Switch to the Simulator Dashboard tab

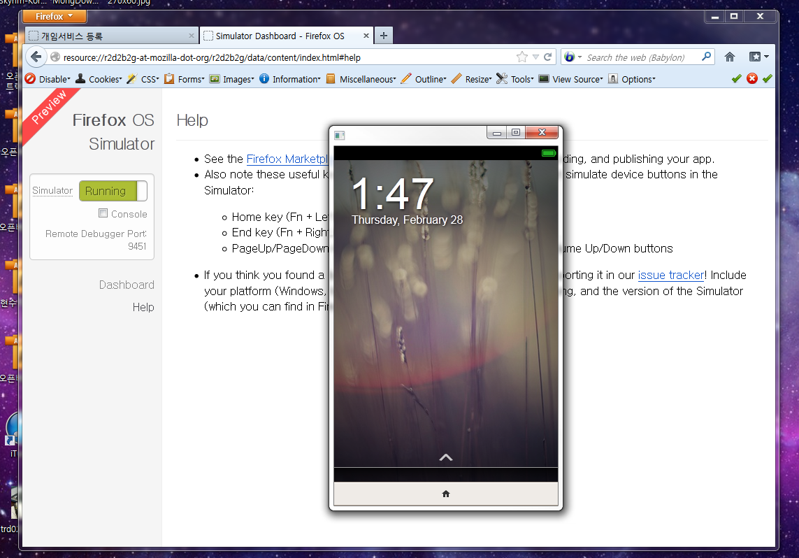pos(280,36)
